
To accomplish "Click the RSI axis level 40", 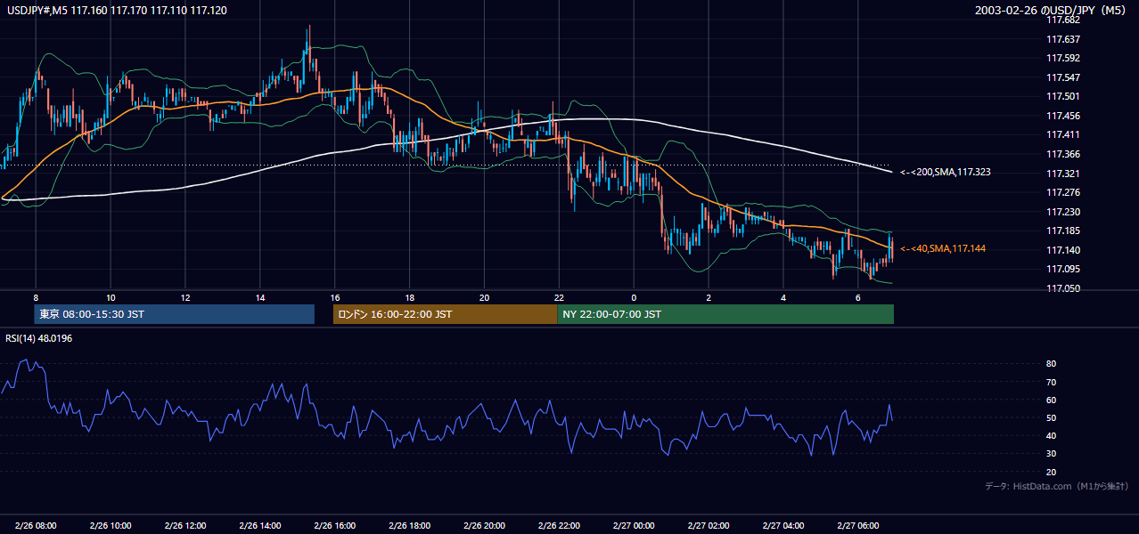I will pyautogui.click(x=1051, y=435).
